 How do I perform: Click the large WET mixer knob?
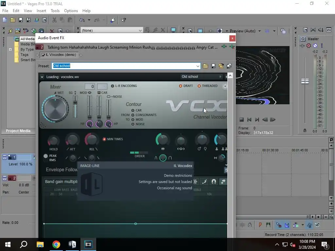55,109
